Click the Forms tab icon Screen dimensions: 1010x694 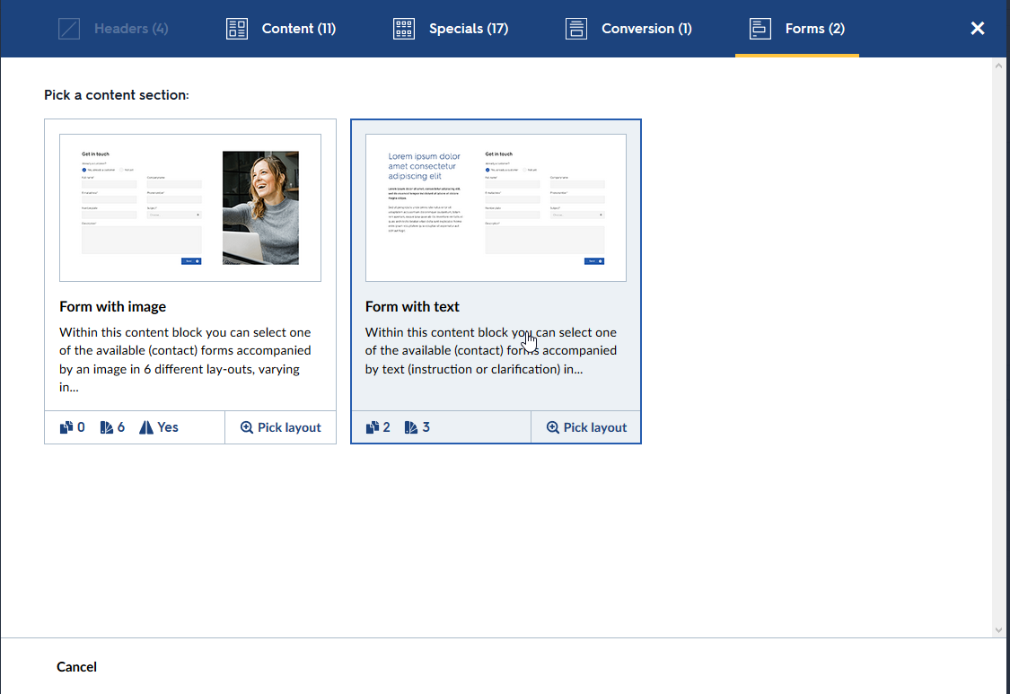(760, 29)
